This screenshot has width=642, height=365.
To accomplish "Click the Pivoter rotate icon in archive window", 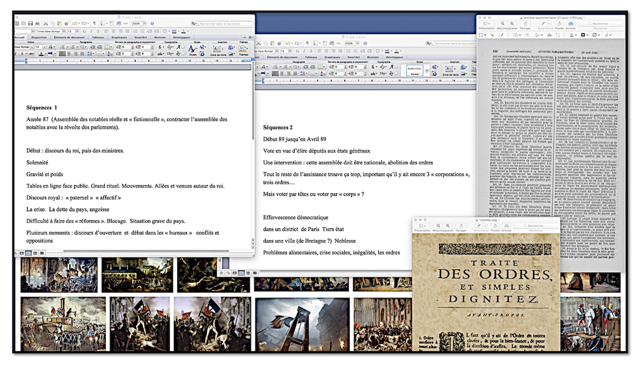I will 559,23.
